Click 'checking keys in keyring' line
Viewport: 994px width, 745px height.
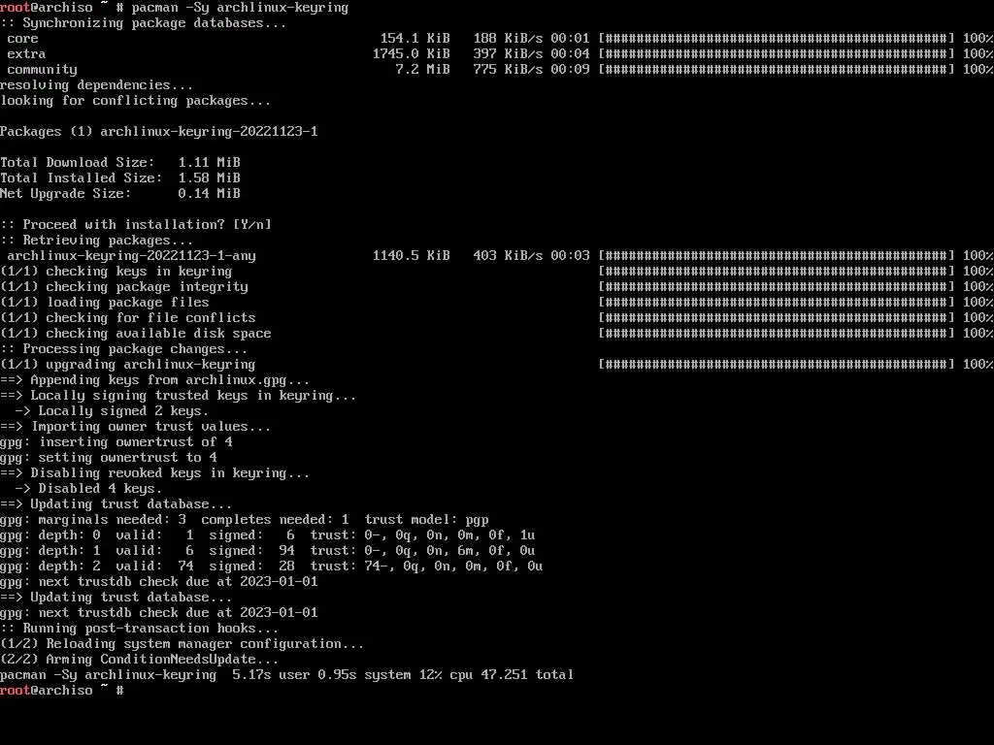116,272
